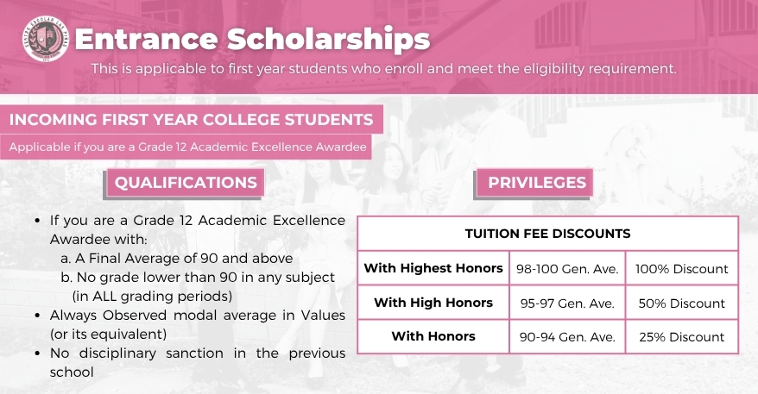Click the No grade lower than 90 line
This screenshot has height=394, width=758.
198,286
